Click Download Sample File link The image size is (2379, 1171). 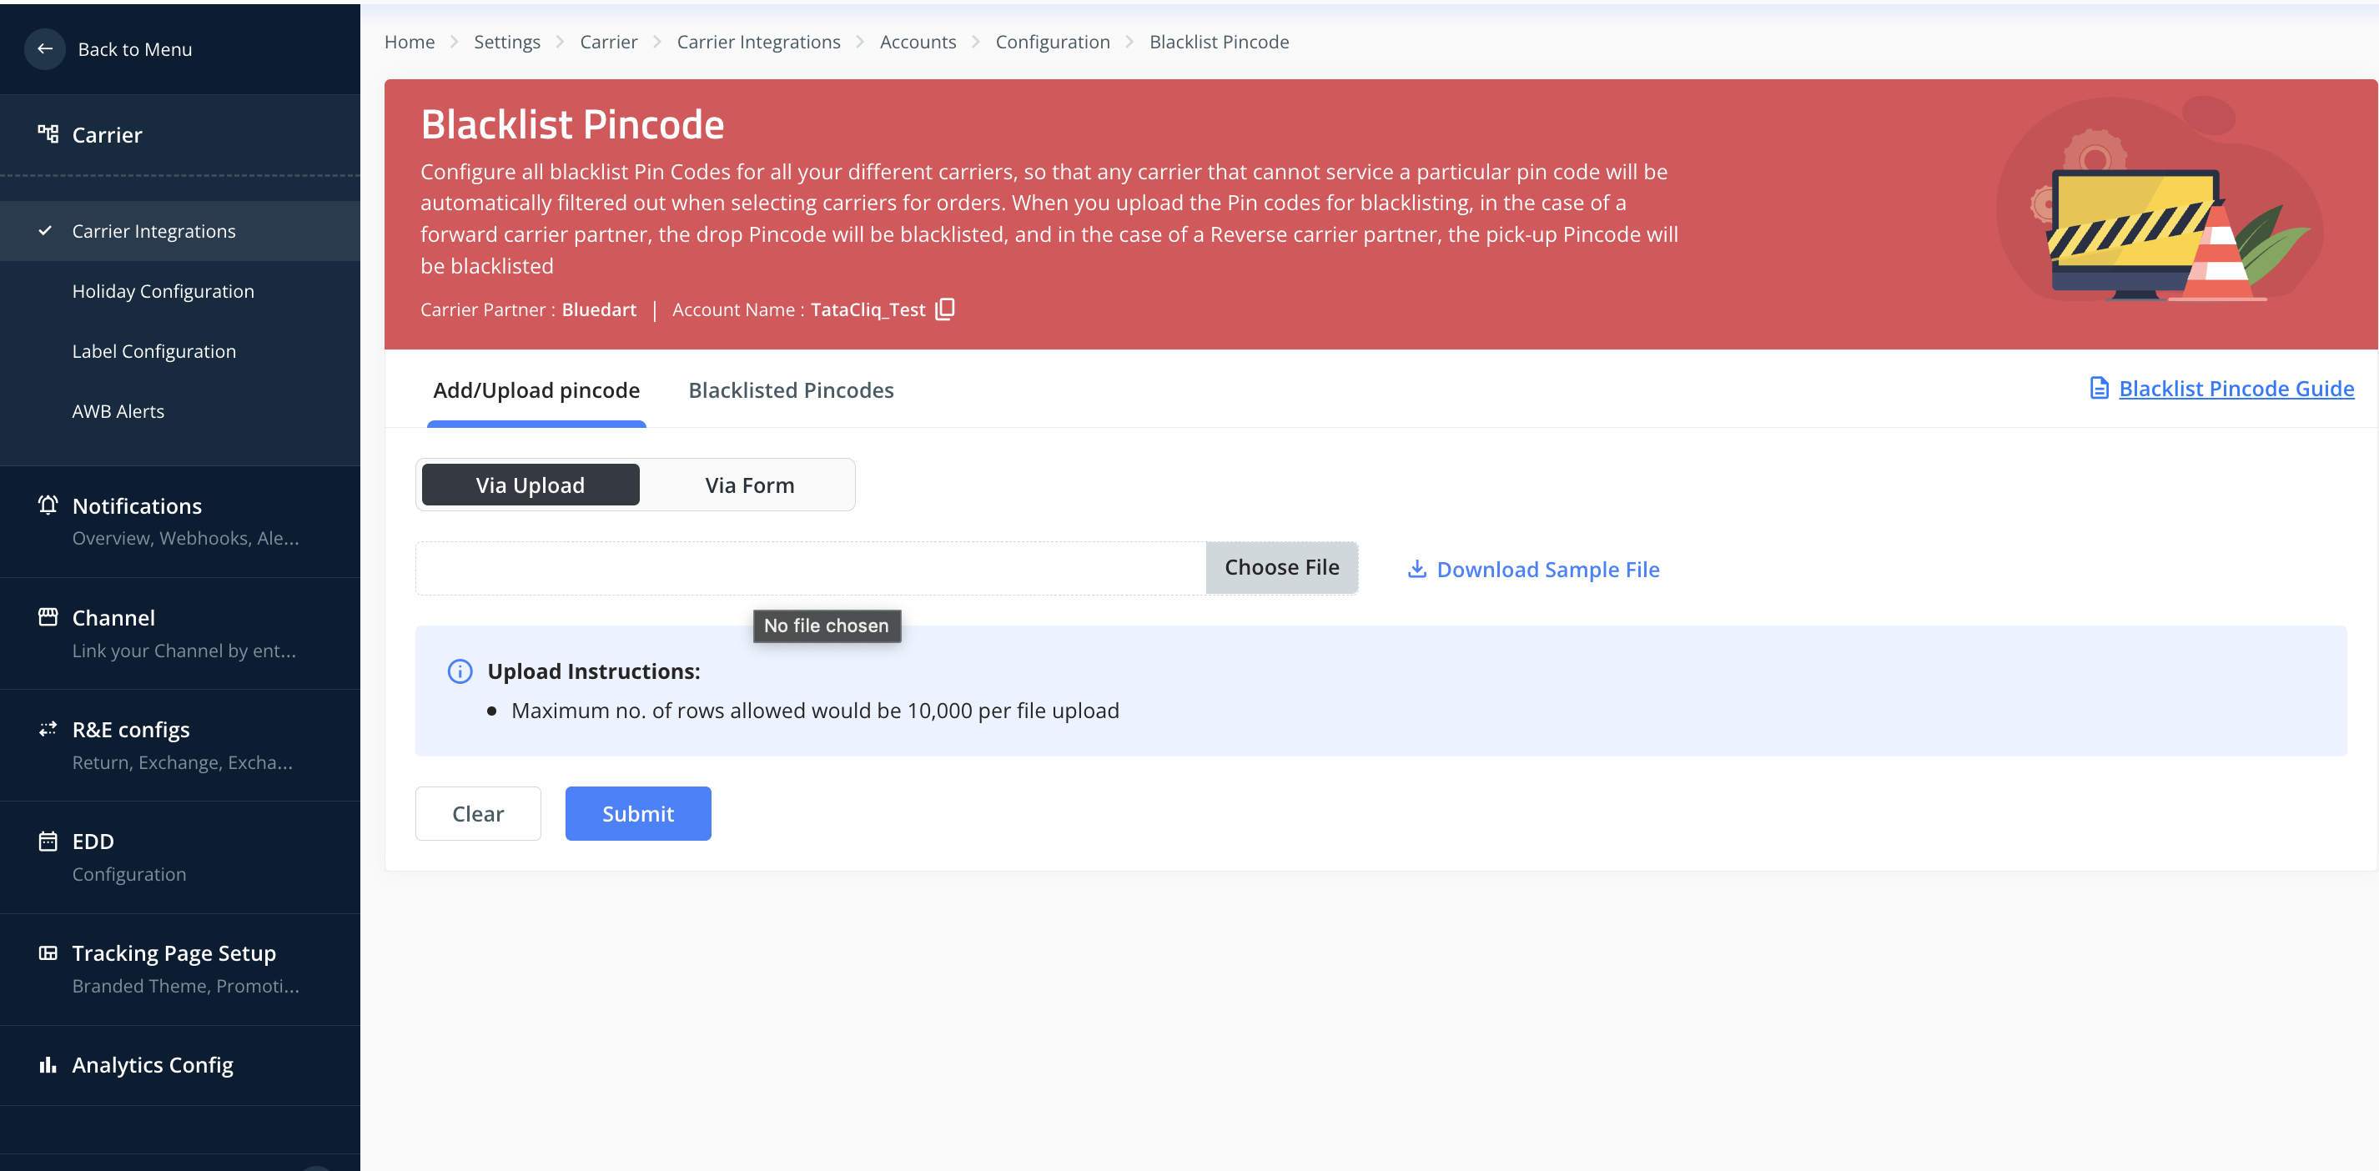point(1547,569)
